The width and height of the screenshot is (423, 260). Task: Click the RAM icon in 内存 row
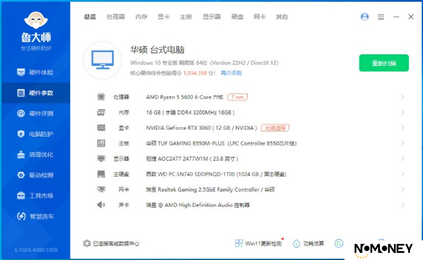click(x=101, y=112)
